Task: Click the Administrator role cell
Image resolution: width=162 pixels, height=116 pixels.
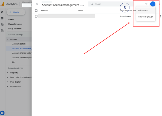Action: point(125,16)
